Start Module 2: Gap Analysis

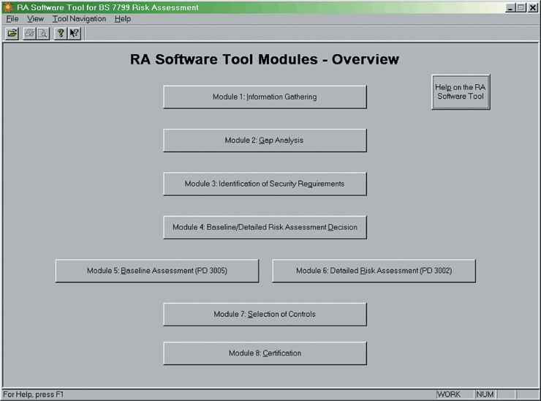(265, 140)
